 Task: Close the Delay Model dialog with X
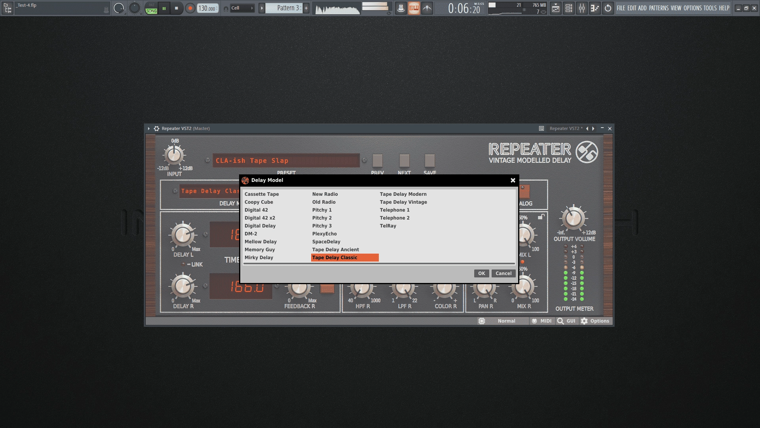pos(513,180)
